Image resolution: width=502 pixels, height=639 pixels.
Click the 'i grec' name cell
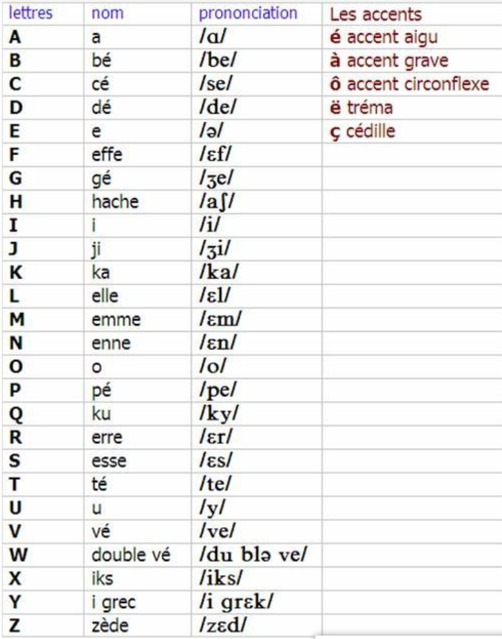[114, 602]
